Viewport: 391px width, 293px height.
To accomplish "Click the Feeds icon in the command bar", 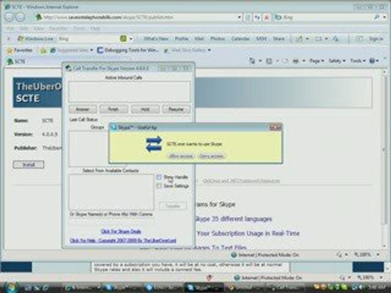I will 269,61.
